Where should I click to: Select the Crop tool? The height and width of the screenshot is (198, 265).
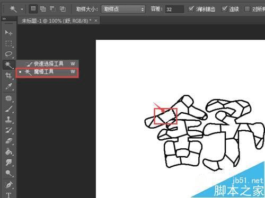[8, 76]
